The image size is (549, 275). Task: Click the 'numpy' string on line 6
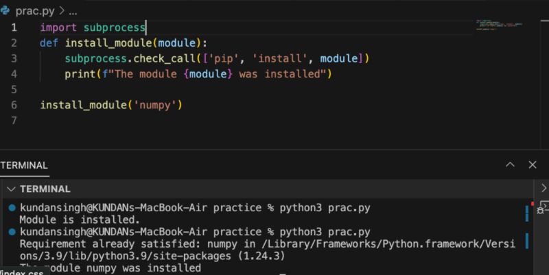click(x=155, y=105)
